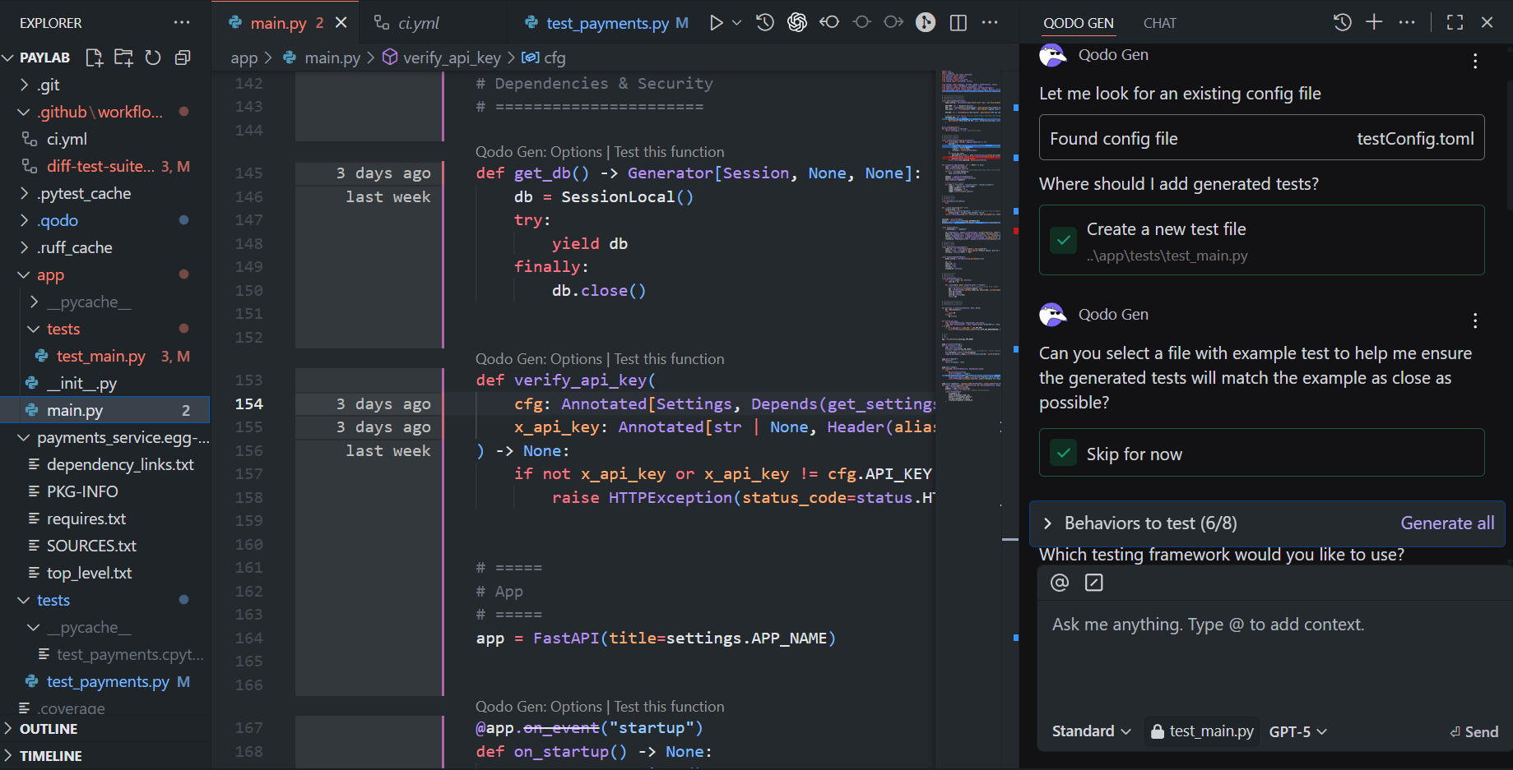
Task: Open the source control graph icon
Action: point(925,22)
